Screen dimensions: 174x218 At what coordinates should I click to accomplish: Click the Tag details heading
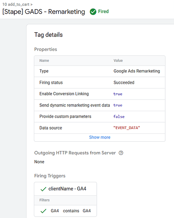coord(49,35)
